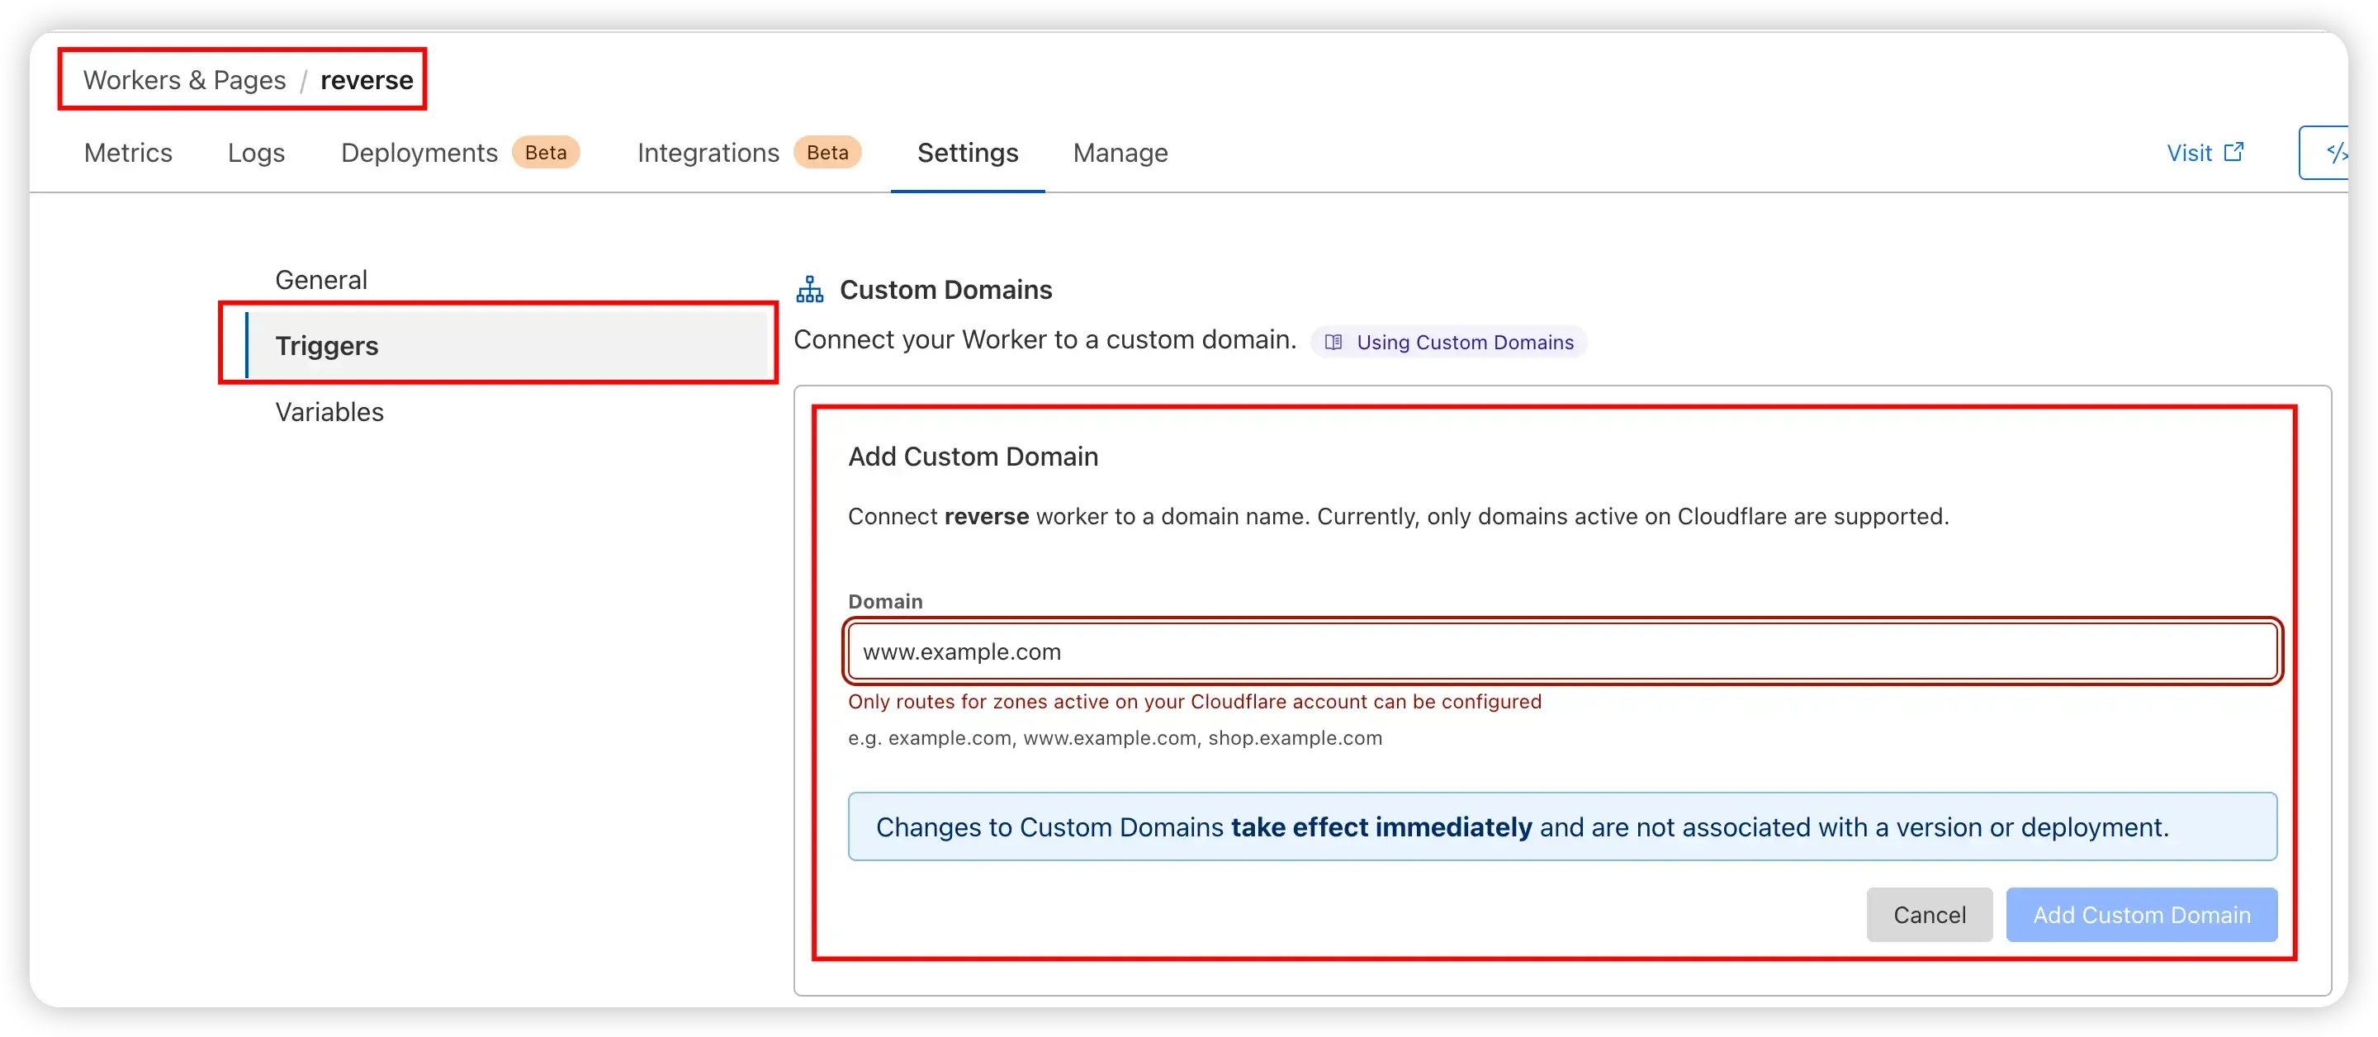Open Variables in the settings sidebar
The height and width of the screenshot is (1037, 2378).
tap(329, 412)
